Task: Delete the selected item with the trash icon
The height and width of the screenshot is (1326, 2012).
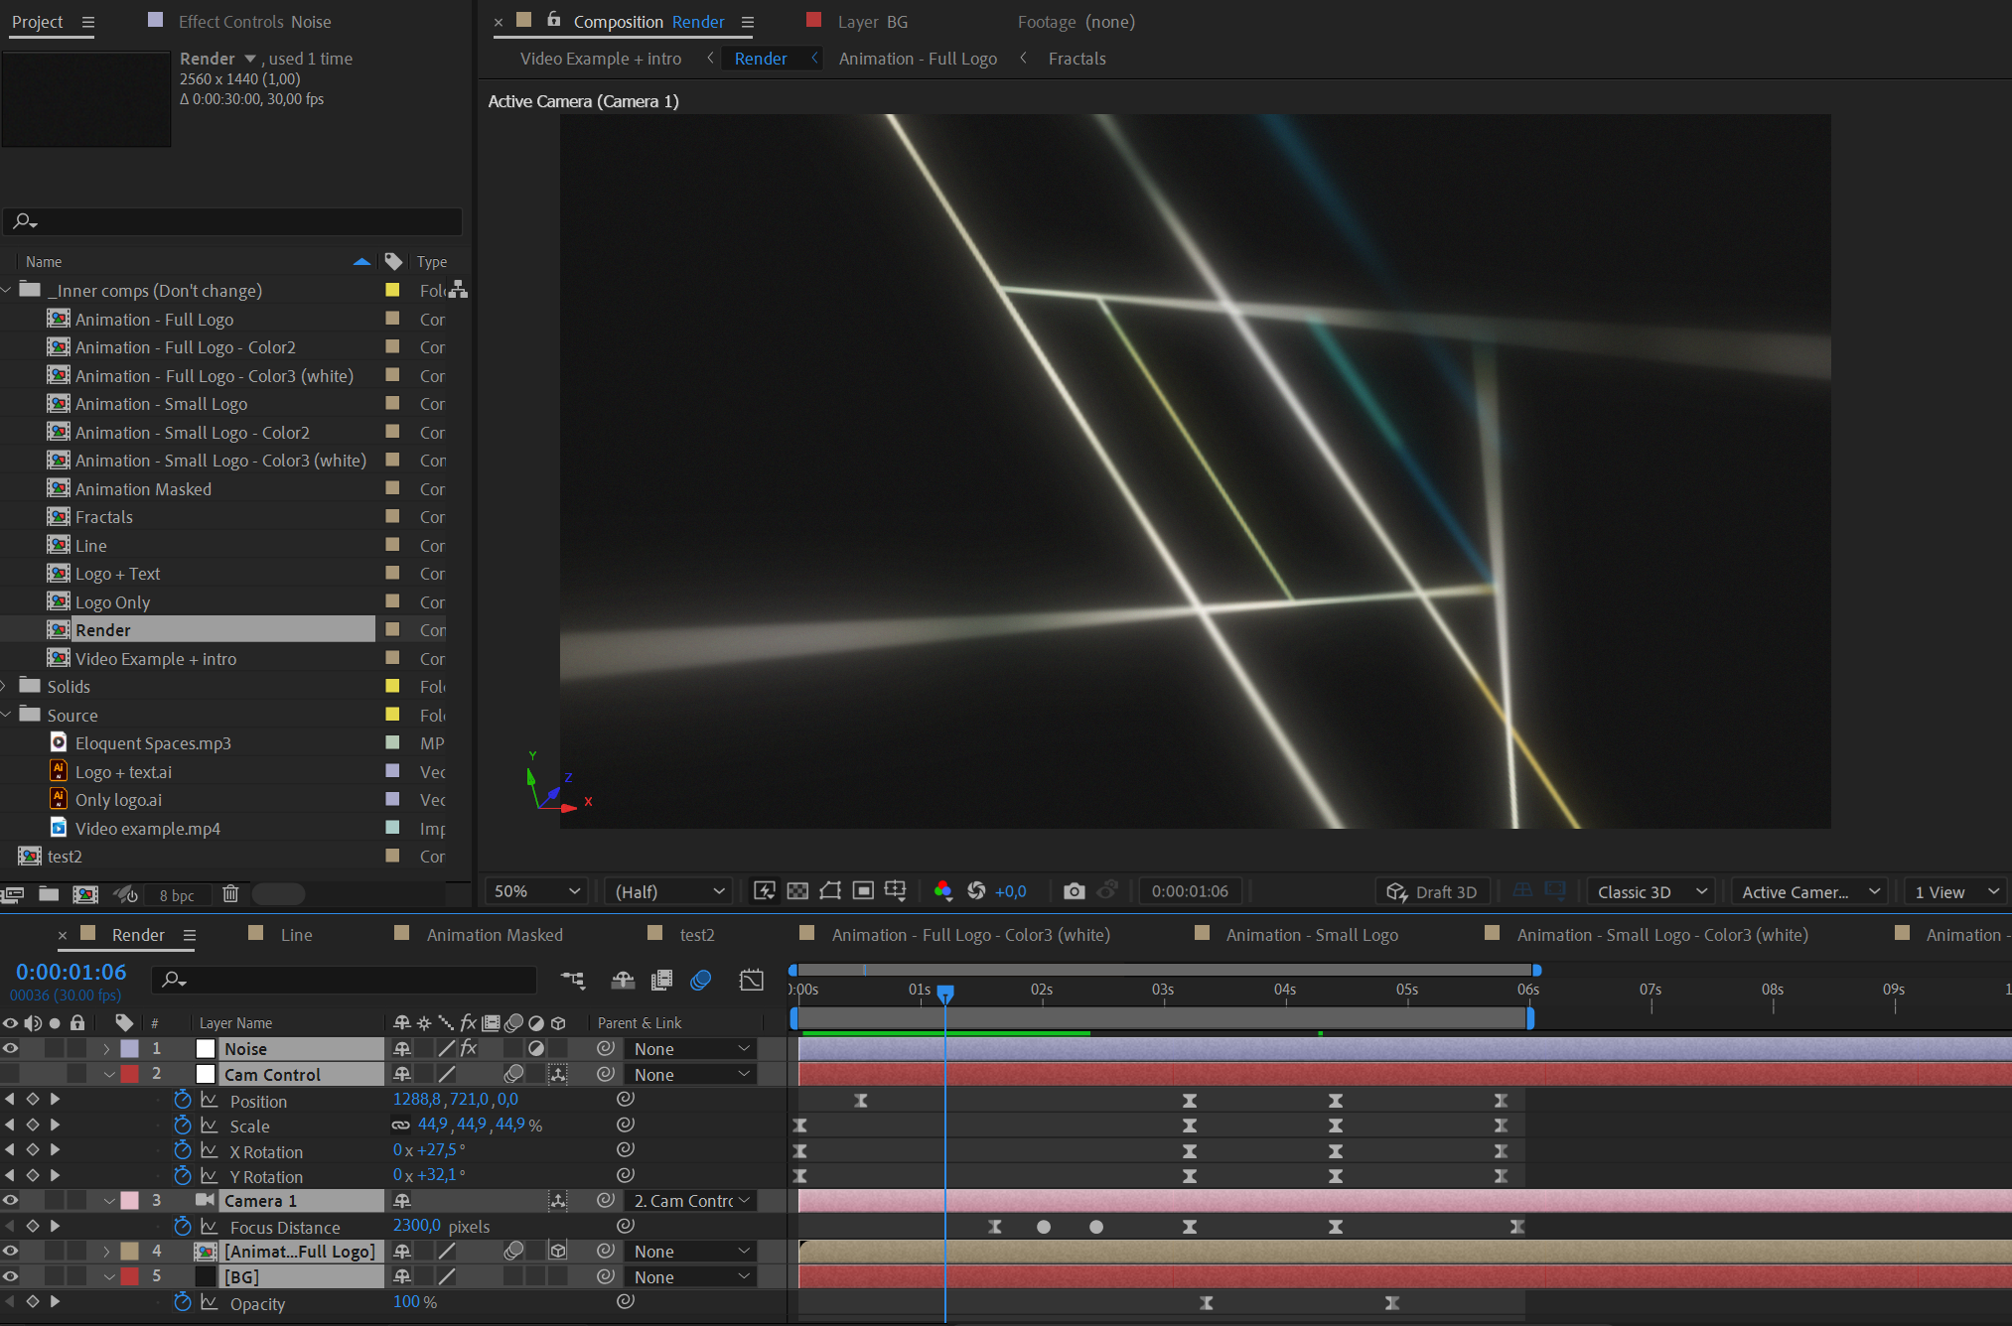Action: tap(230, 894)
